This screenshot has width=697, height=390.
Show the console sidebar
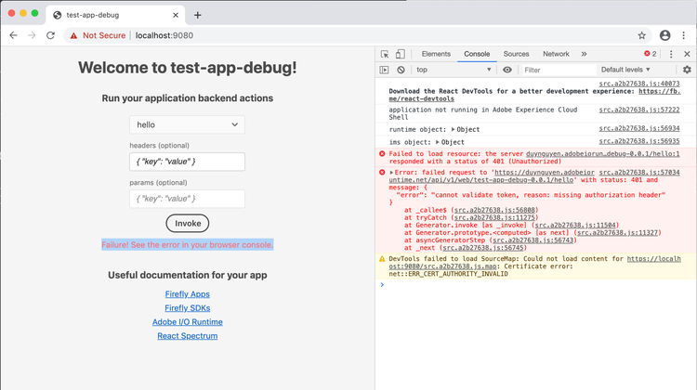385,70
